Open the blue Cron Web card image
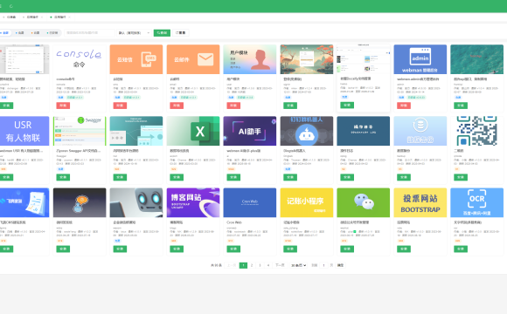The image size is (507, 314). 250,202
